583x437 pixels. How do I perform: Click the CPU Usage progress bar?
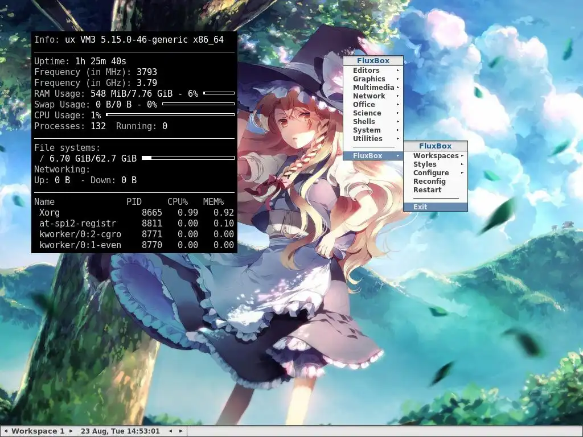pyautogui.click(x=170, y=115)
